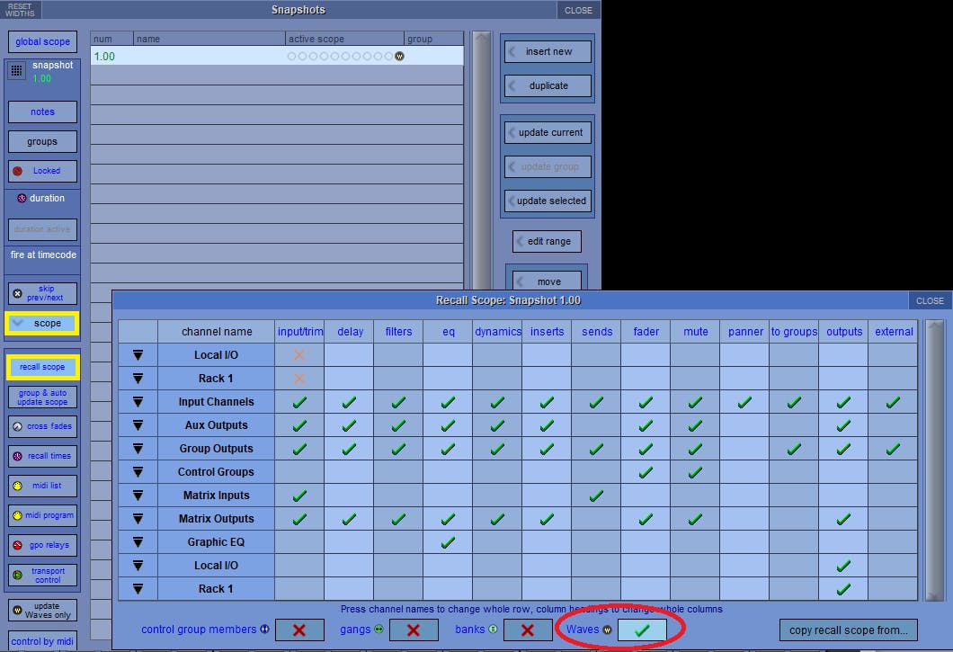Open the Aux Outputs row disclosure triangle
953x652 pixels.
pyautogui.click(x=138, y=424)
